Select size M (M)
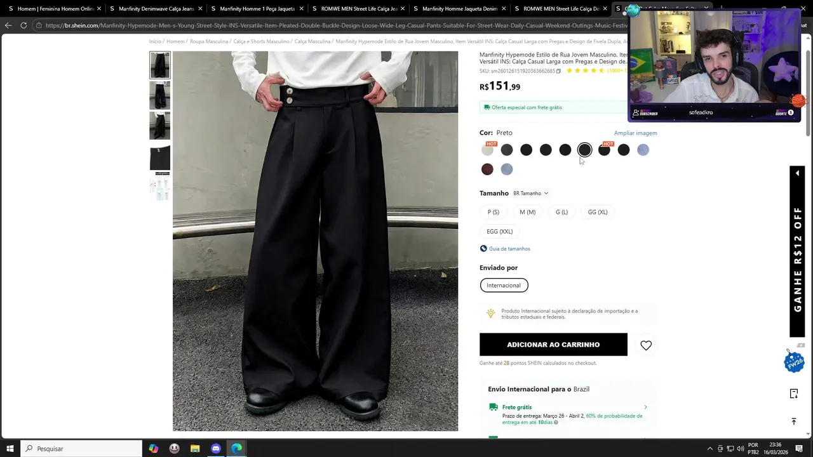 (527, 212)
